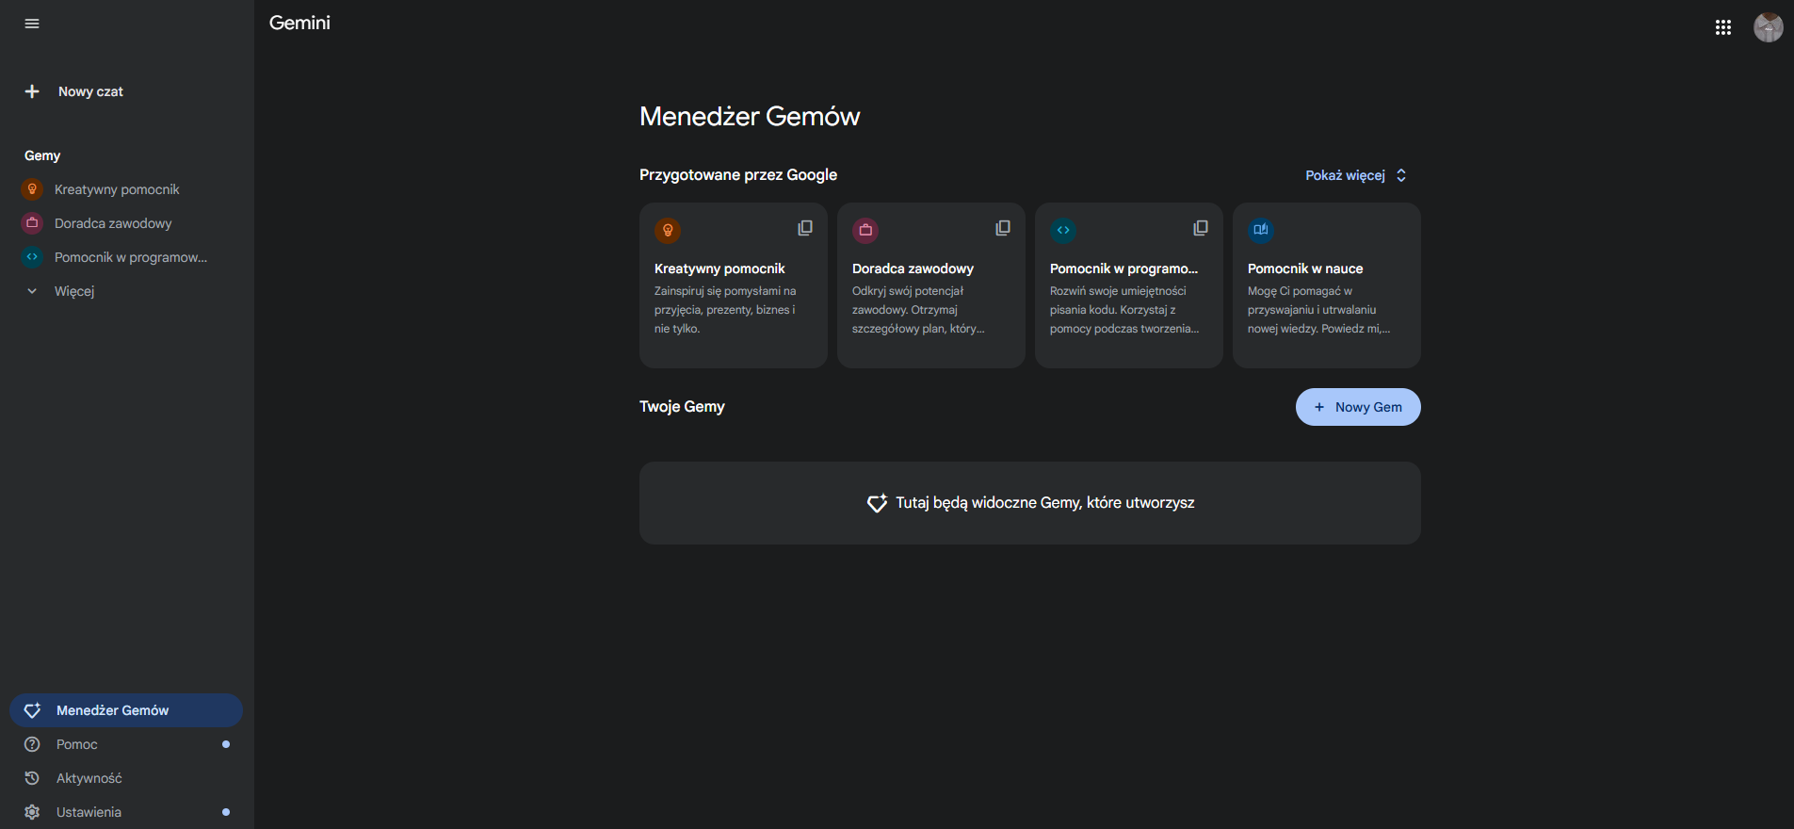Image resolution: width=1794 pixels, height=829 pixels.
Task: Open the Google apps grid
Action: pos(1723,27)
